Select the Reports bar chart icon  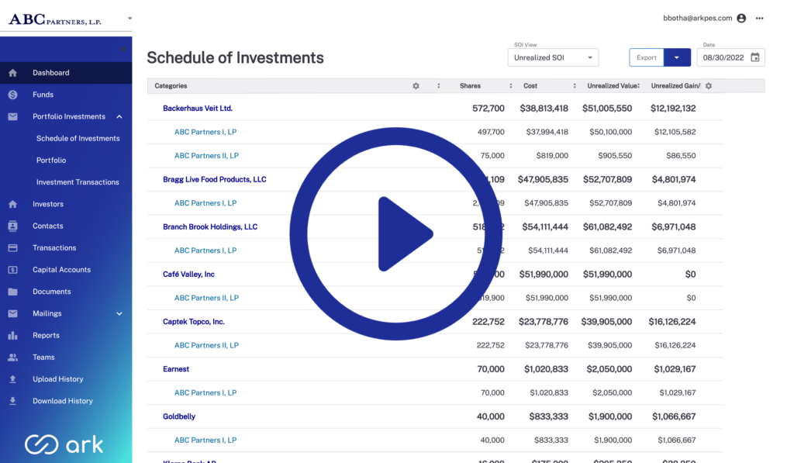click(12, 335)
